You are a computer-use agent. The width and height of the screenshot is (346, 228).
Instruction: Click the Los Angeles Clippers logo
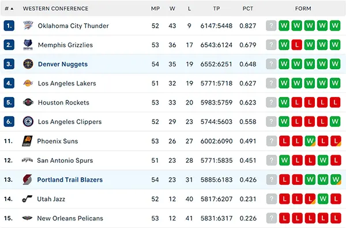[x=28, y=122]
